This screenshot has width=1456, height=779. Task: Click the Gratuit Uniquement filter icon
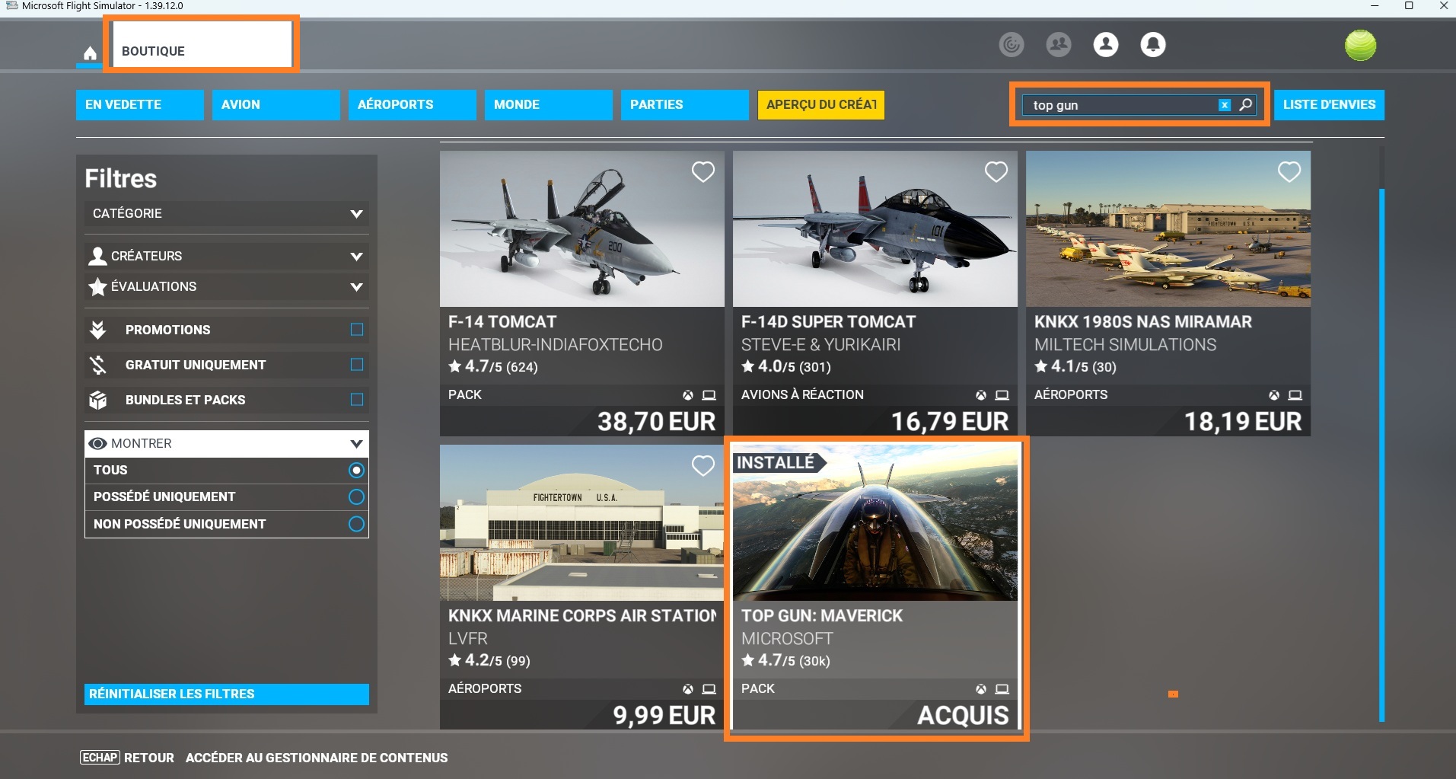[x=97, y=365]
